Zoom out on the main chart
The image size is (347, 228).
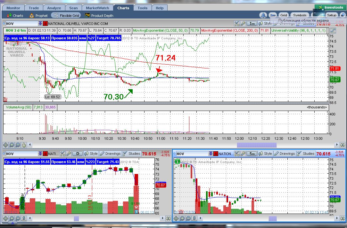click(x=18, y=145)
